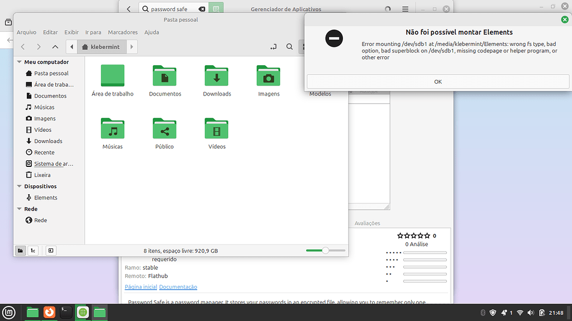
Task: Collapse the Rede sidebar section
Action: coord(20,209)
